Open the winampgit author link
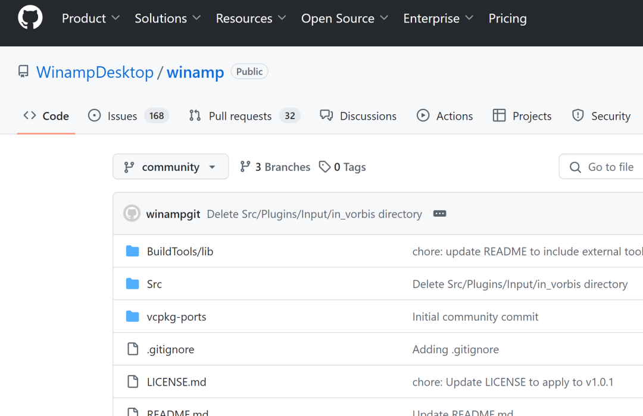This screenshot has width=643, height=416. 173,214
